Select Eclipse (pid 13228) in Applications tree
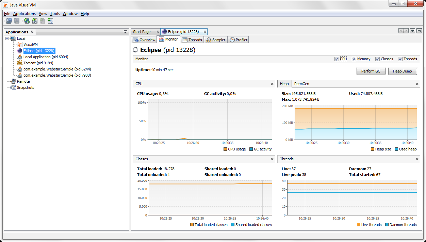The image size is (426, 242). point(39,51)
